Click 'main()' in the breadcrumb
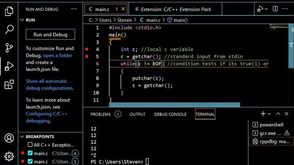Image resolution: width=294 pixels, height=165 pixels. pos(181,20)
